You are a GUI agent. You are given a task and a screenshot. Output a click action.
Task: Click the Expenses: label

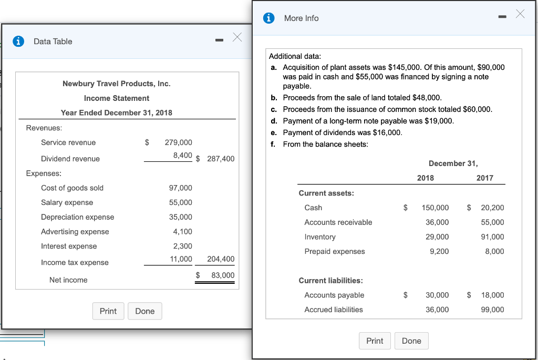point(44,173)
